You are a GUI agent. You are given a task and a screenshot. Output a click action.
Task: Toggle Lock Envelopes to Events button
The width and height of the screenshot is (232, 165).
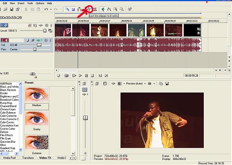(x=89, y=9)
